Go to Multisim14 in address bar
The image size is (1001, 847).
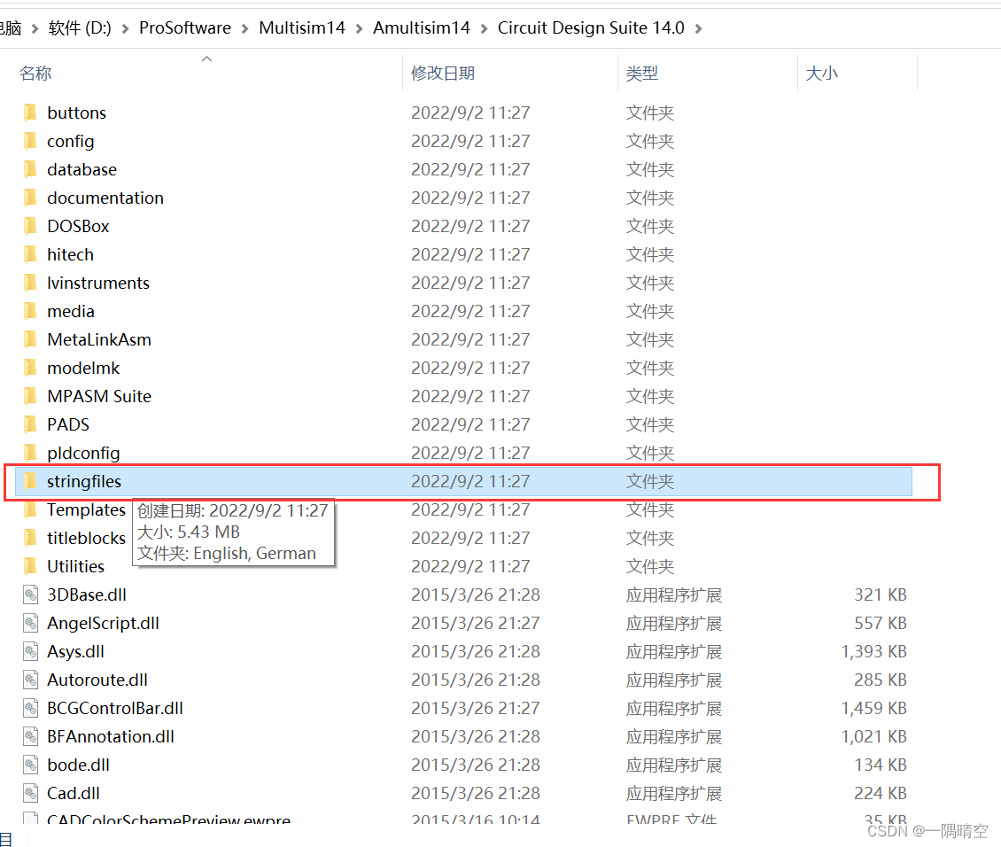click(x=302, y=28)
